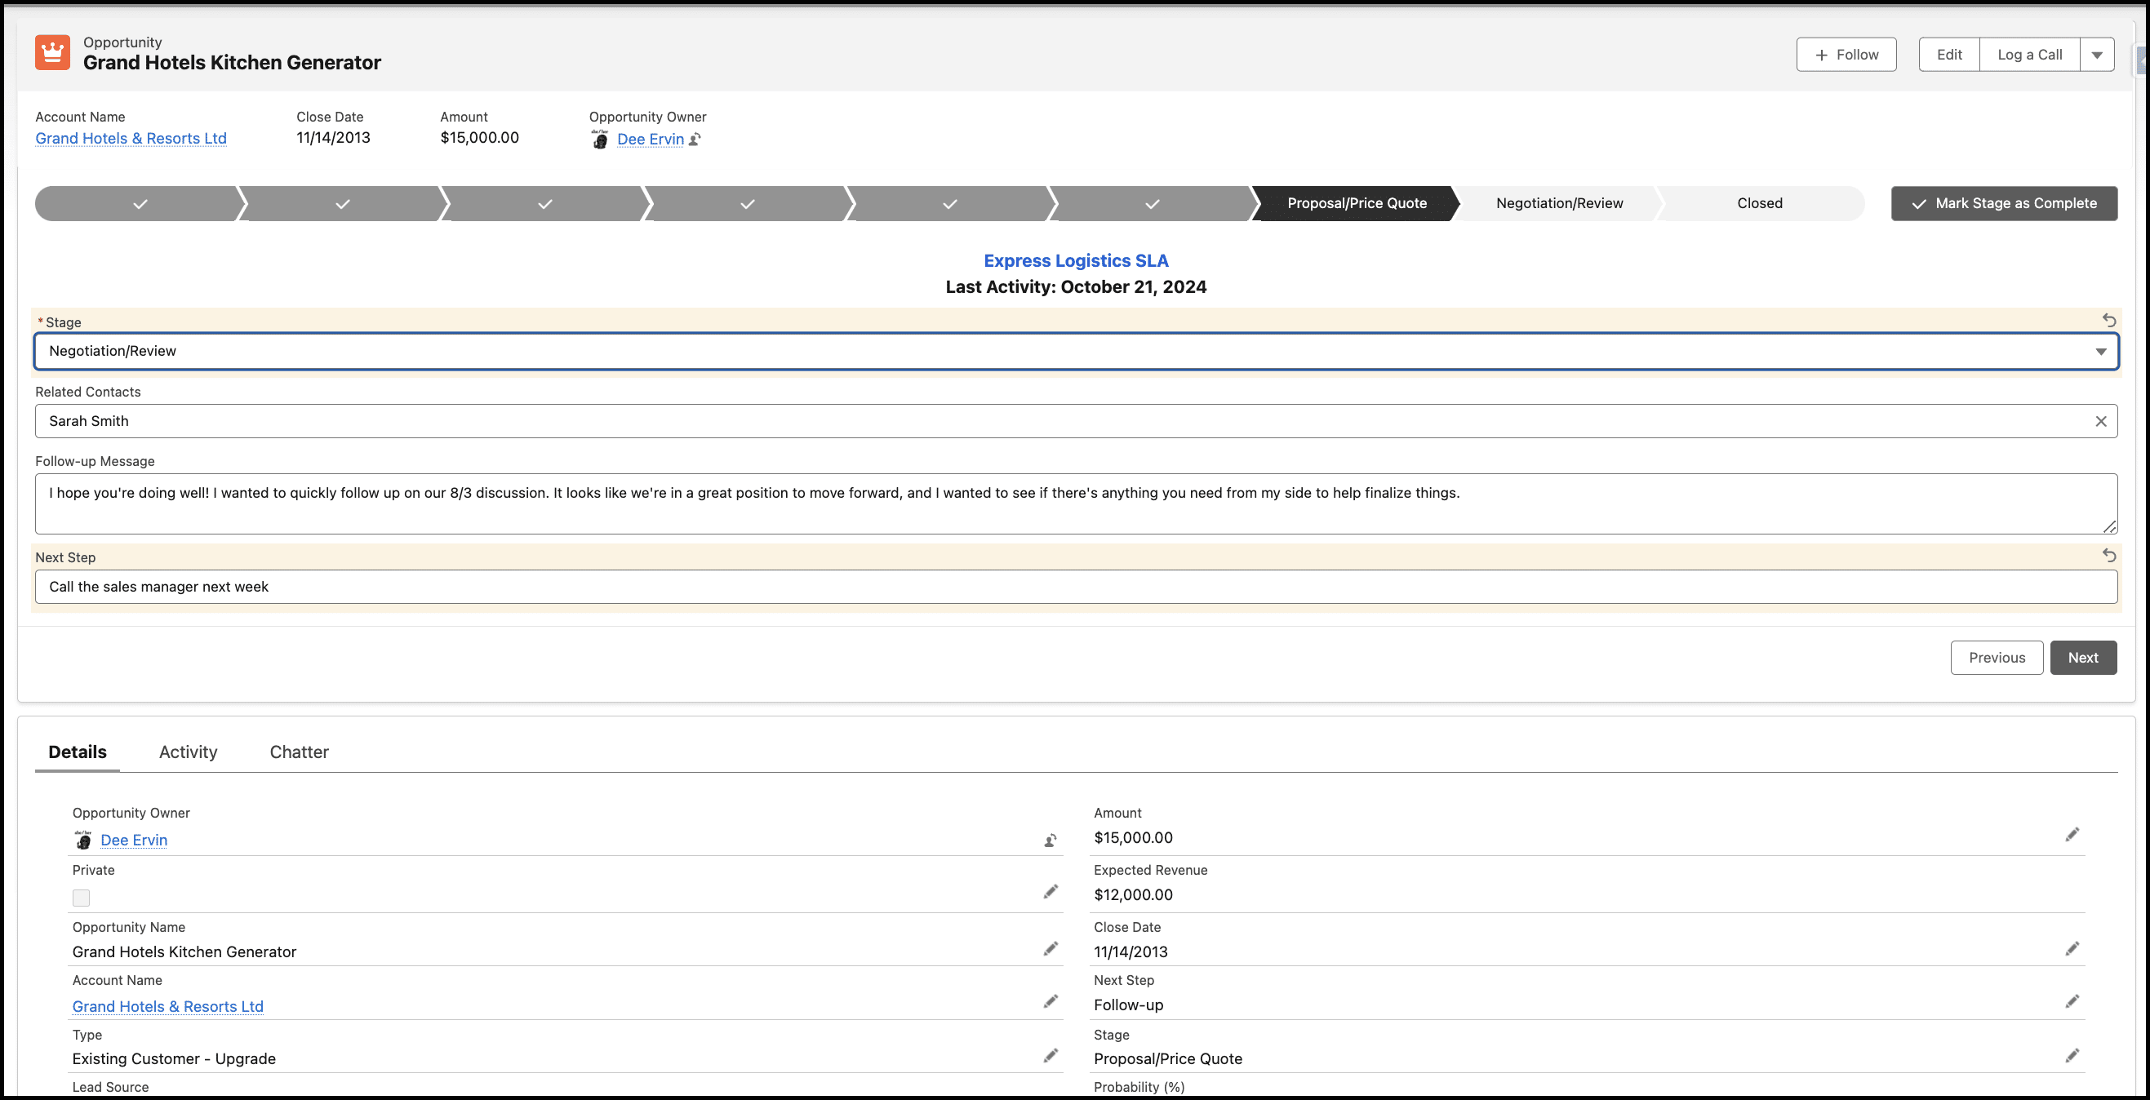Select fourth completed stage in path
Viewport: 2150px width, 1100px height.
pos(747,204)
